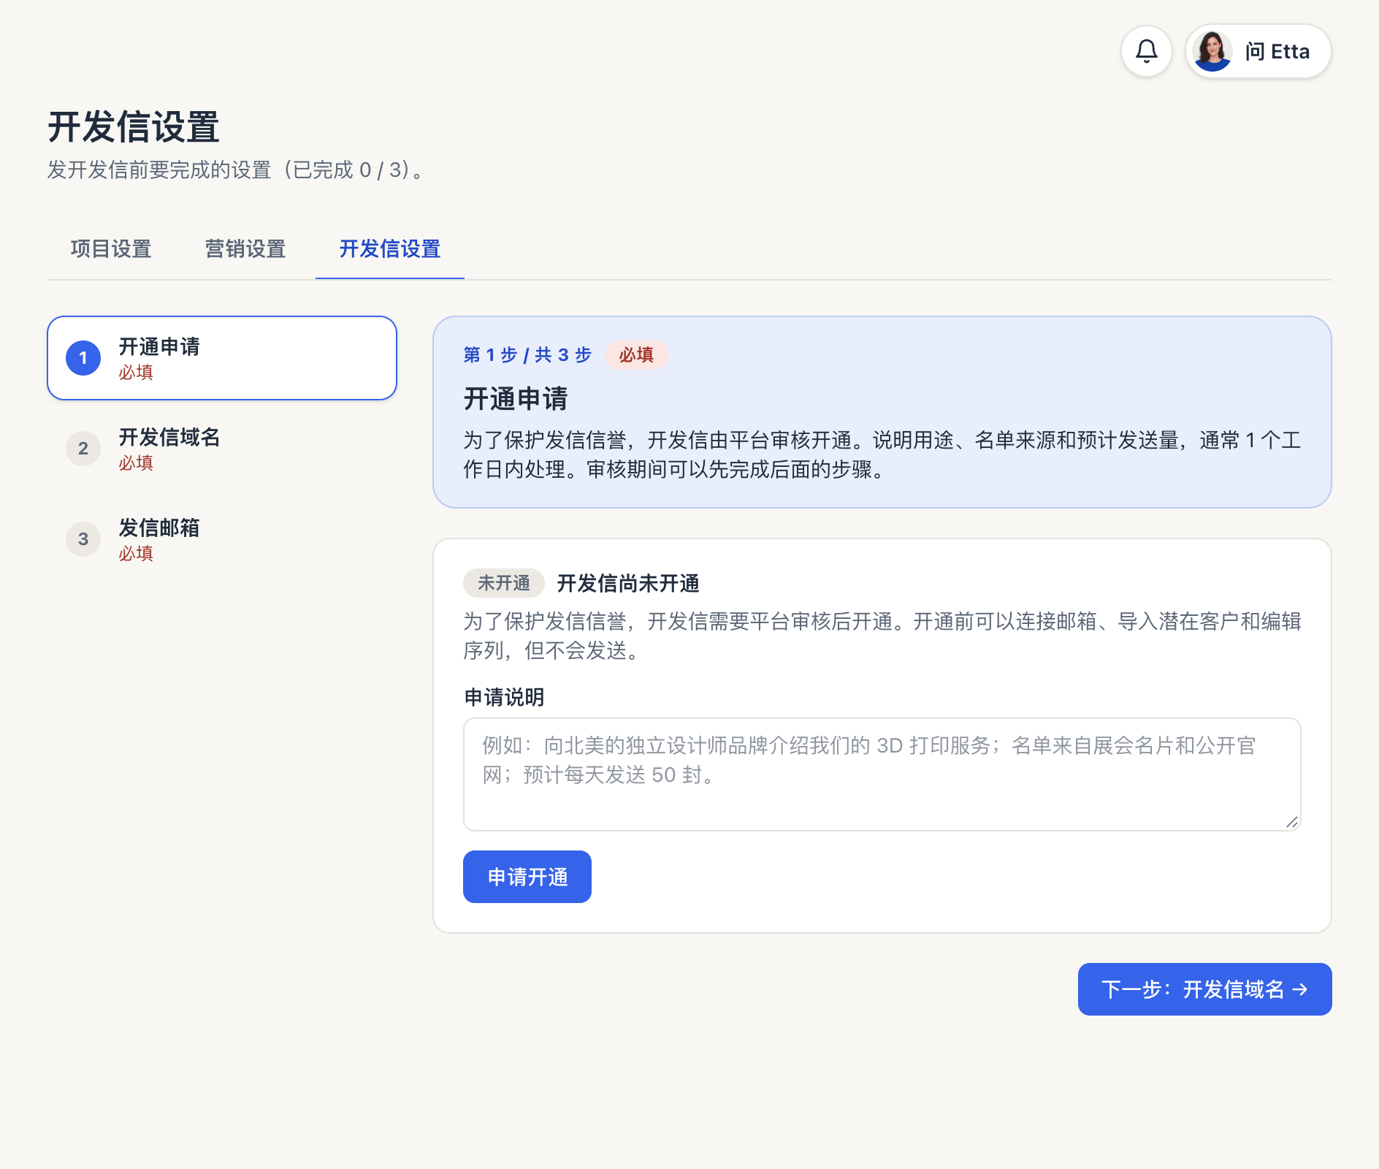
Task: Click the page title 开发信设置
Action: point(134,127)
